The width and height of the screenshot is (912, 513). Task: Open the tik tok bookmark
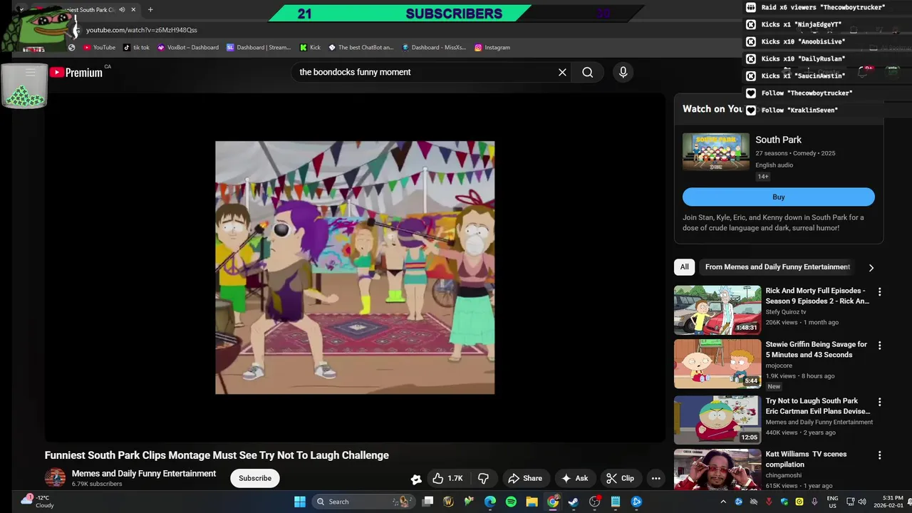[x=136, y=47]
